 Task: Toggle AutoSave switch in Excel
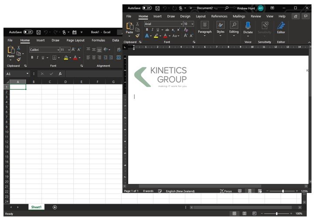(x=28, y=32)
